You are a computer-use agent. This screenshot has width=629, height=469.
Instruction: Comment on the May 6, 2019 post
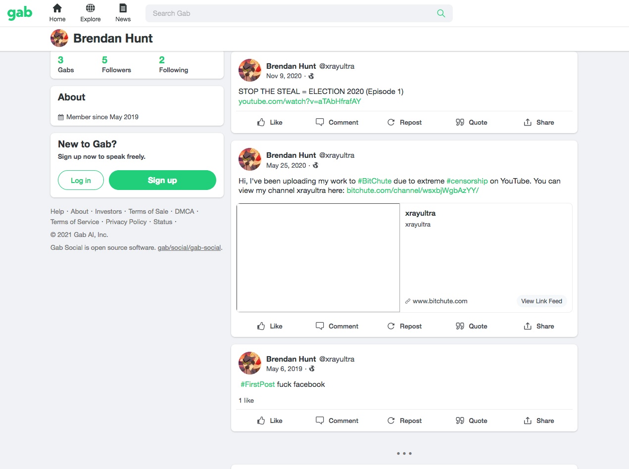click(x=337, y=421)
